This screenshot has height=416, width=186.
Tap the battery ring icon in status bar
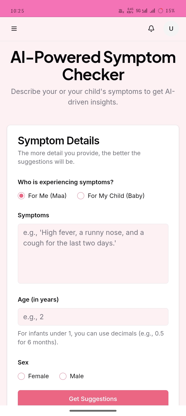[161, 11]
